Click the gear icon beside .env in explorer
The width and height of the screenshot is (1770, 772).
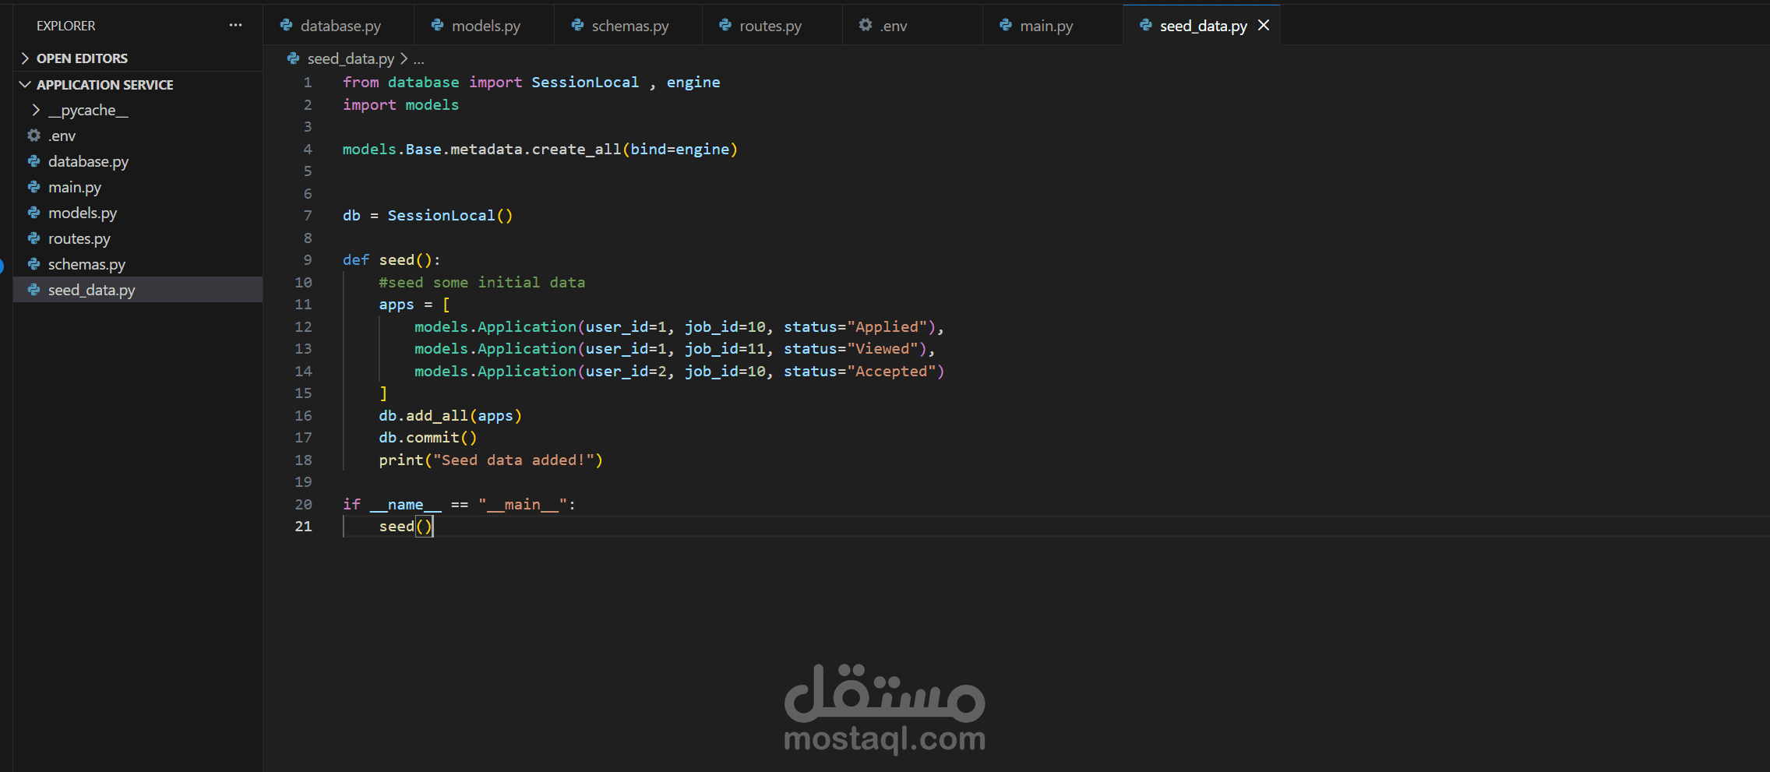pyautogui.click(x=33, y=135)
